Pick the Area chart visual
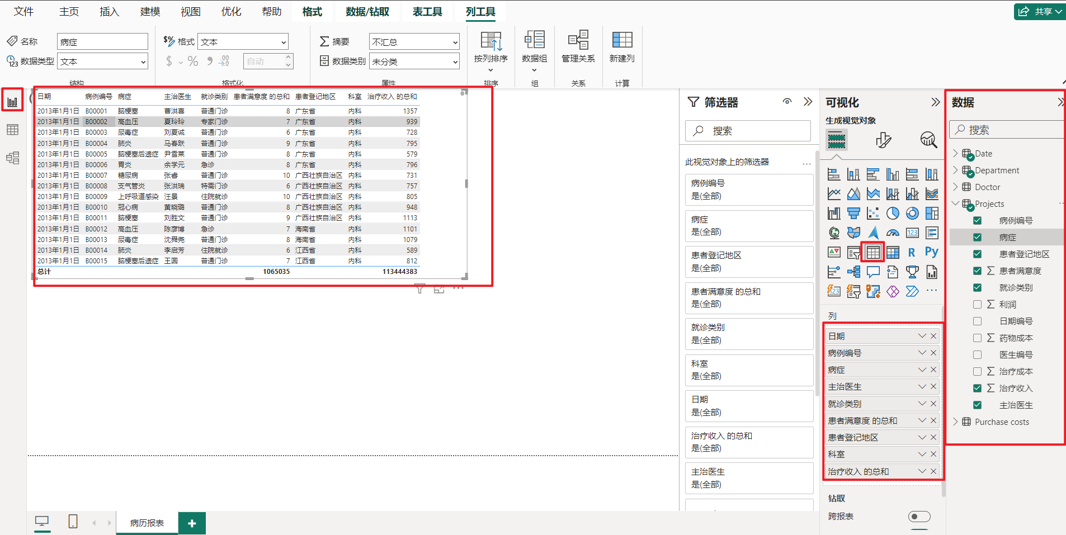 [x=853, y=193]
